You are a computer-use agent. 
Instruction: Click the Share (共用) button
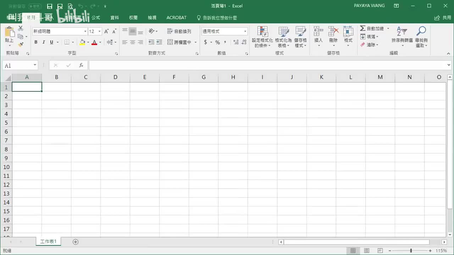pyautogui.click(x=443, y=18)
